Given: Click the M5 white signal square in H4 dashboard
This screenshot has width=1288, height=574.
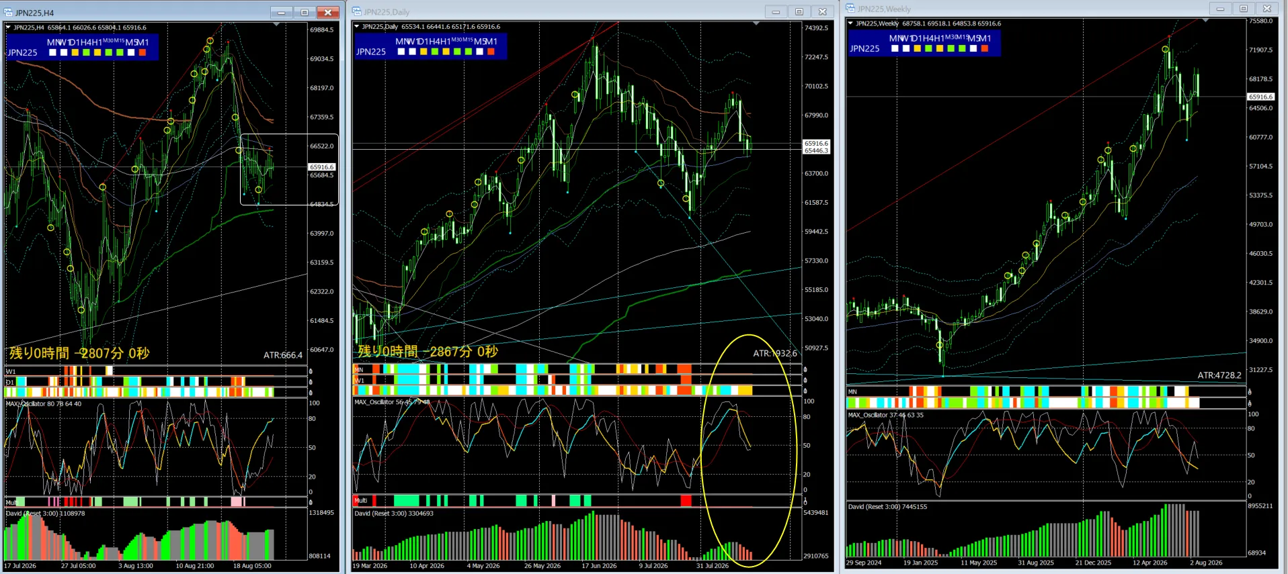Looking at the screenshot, I should point(131,52).
